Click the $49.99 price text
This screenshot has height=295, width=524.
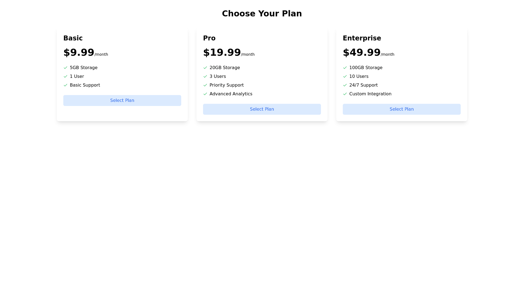tap(362, 52)
